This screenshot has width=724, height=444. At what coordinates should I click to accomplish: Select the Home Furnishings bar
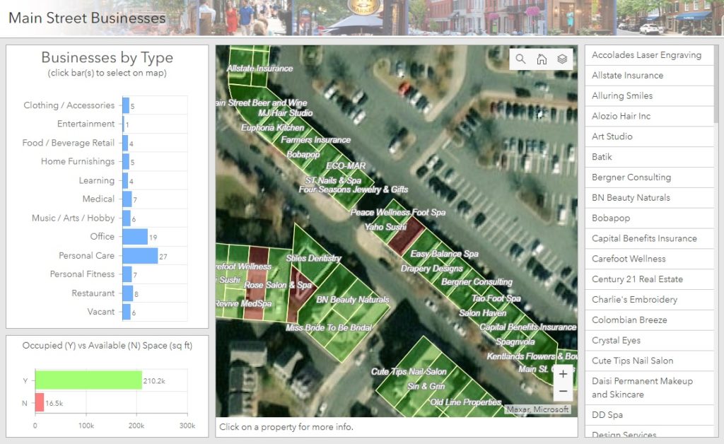point(126,161)
